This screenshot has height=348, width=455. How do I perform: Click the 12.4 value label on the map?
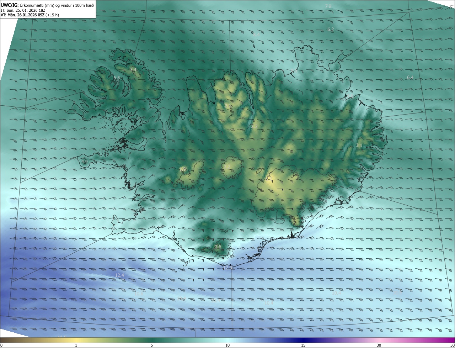coord(120,275)
